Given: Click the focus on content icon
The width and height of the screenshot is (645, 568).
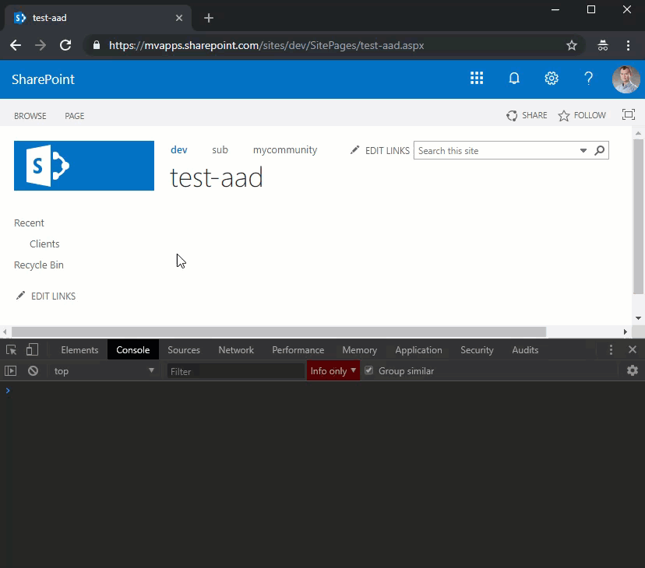Looking at the screenshot, I should [x=629, y=114].
